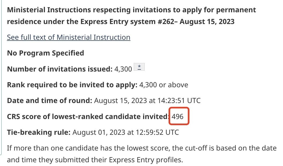
Task: Click the 'CRS score of lowest-ranked candidate' label
Action: pyautogui.click(x=88, y=117)
